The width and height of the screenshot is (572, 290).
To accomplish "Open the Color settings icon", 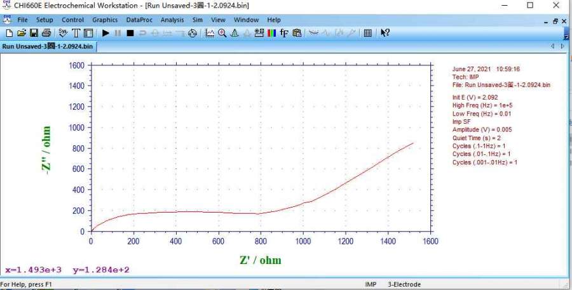I will coord(271,33).
